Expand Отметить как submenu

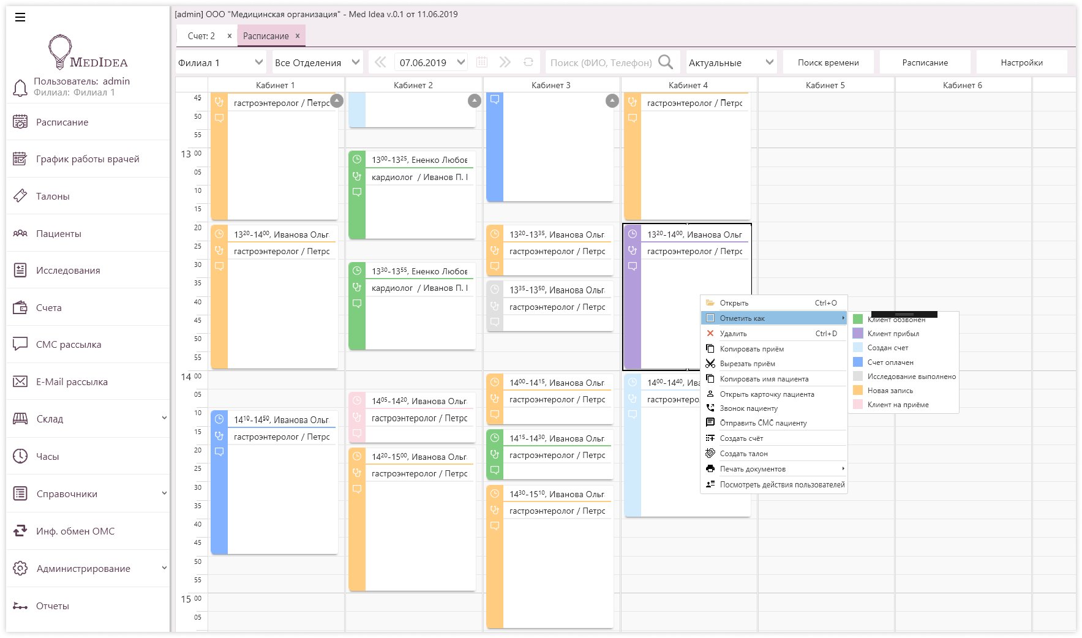[x=774, y=318]
